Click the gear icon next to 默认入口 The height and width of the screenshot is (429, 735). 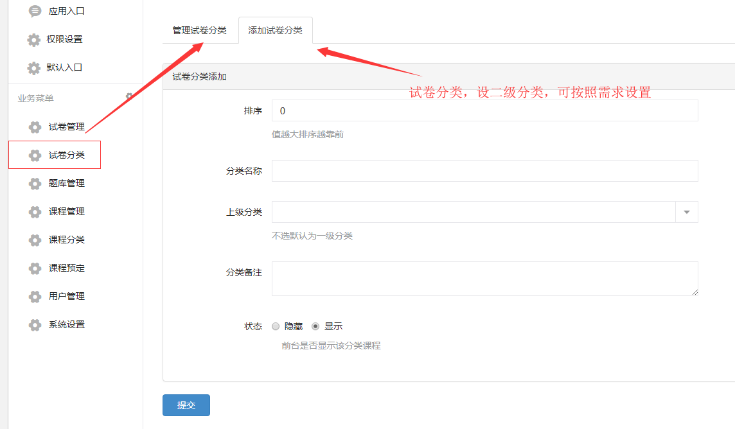(x=34, y=68)
